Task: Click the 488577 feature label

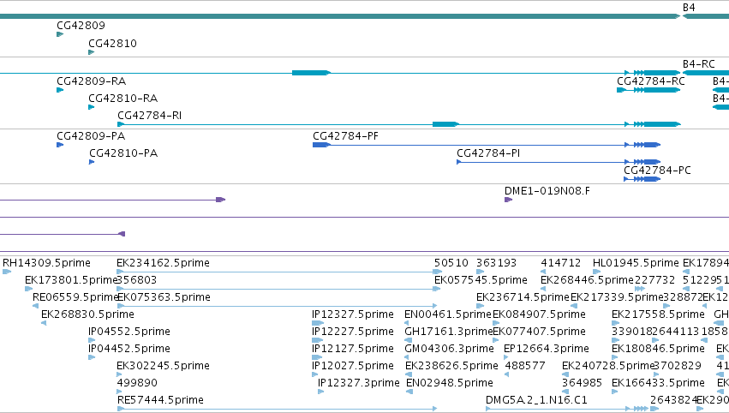Action: coord(525,367)
